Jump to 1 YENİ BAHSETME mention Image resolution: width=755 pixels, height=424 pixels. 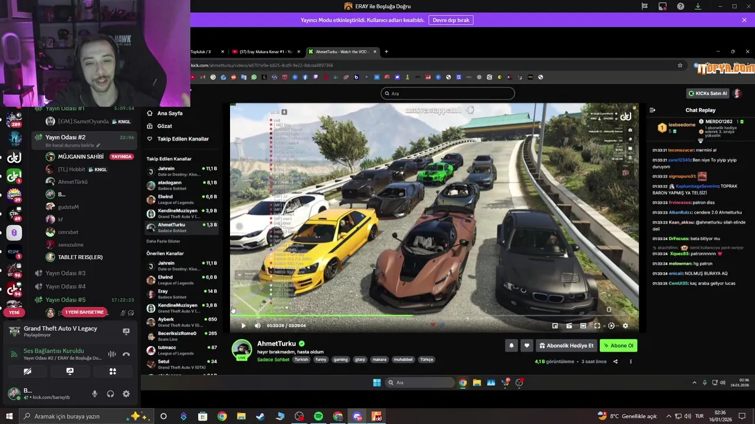84,312
